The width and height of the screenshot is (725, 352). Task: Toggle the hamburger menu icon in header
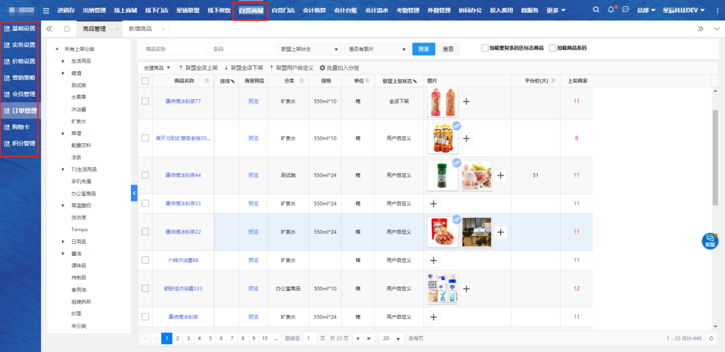[46, 11]
